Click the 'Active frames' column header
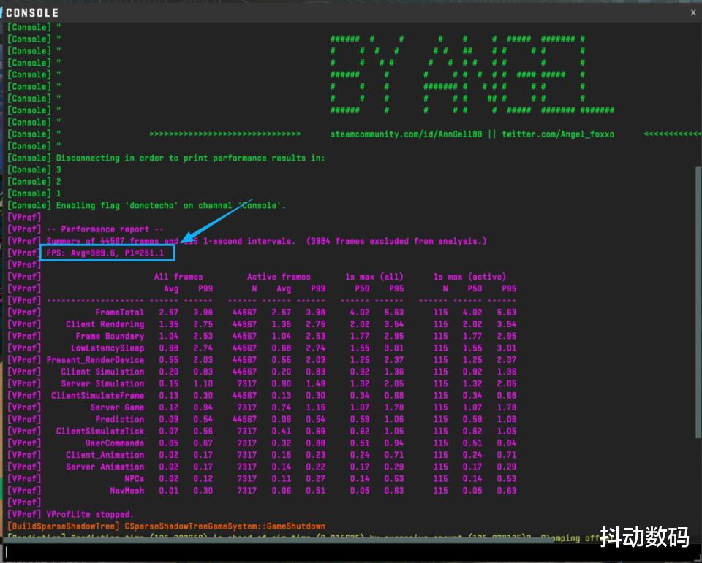The width and height of the screenshot is (702, 563). (279, 277)
